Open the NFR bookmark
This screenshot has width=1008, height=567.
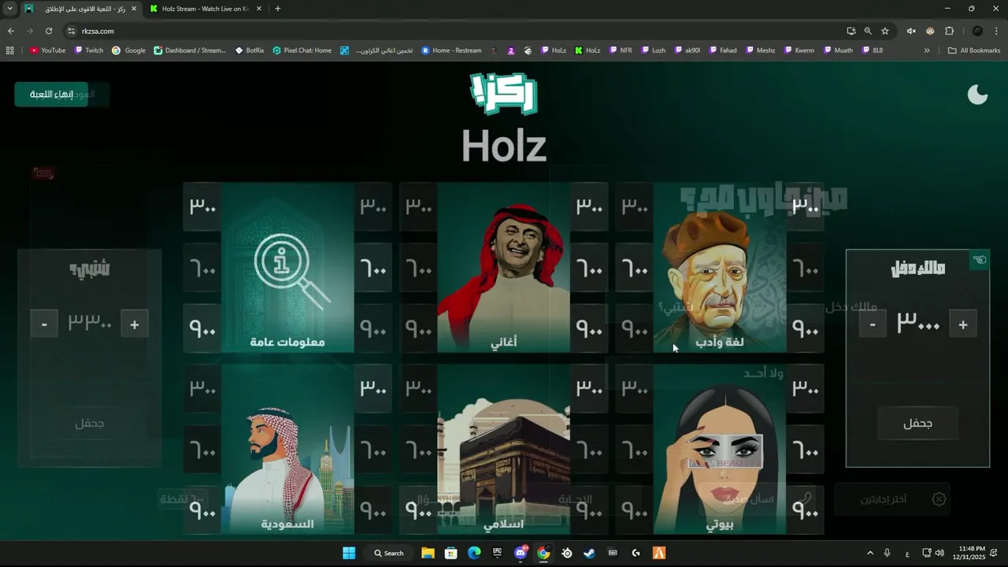pyautogui.click(x=621, y=50)
